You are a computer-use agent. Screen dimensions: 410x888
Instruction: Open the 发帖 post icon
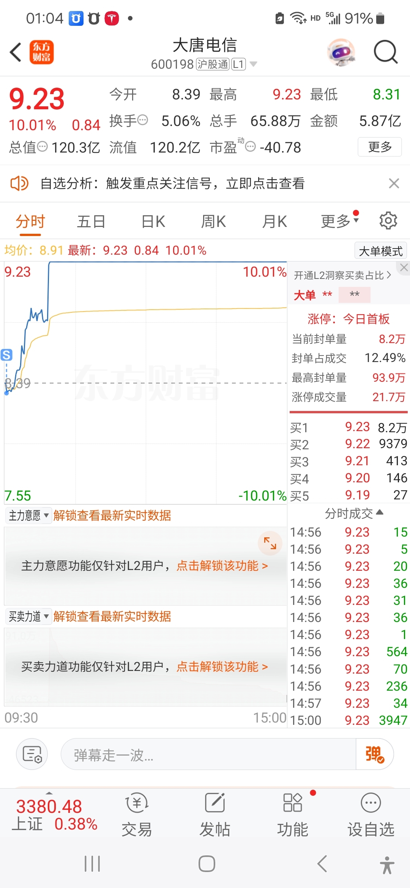(215, 803)
